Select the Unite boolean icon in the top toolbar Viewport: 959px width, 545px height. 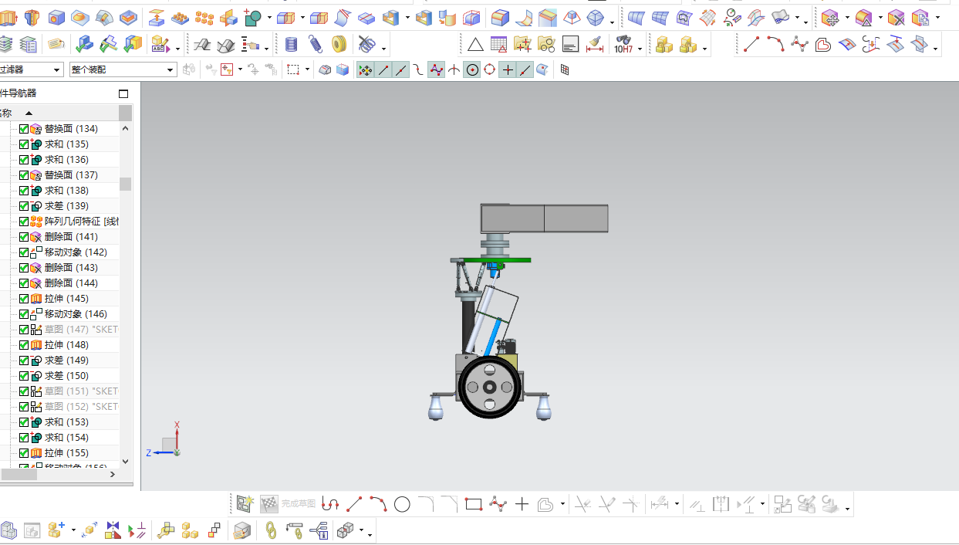click(x=253, y=17)
